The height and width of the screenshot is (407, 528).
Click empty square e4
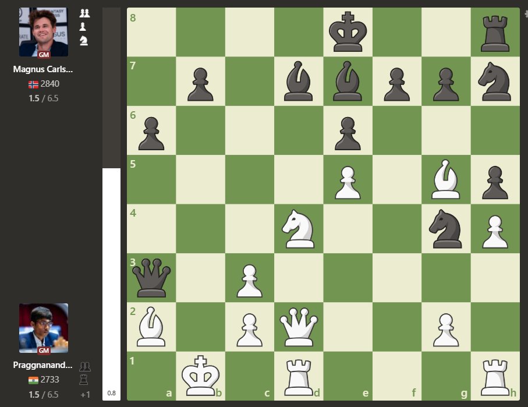coord(348,228)
